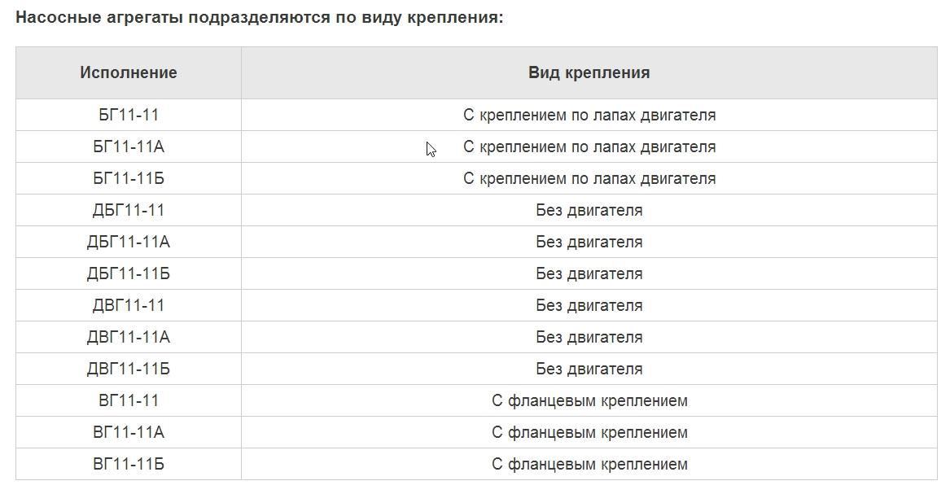Screen dimensions: 950x494
Task: Select the БГ11-11А cell
Action: point(129,146)
